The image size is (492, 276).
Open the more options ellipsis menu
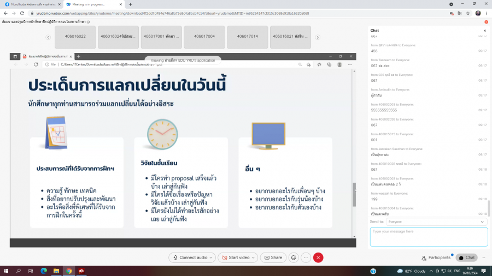click(306, 257)
